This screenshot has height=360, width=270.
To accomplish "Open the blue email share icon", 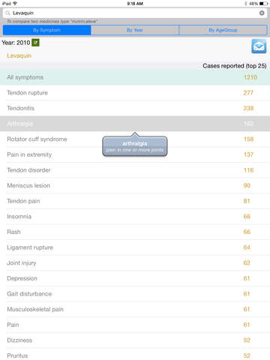I will pyautogui.click(x=259, y=46).
